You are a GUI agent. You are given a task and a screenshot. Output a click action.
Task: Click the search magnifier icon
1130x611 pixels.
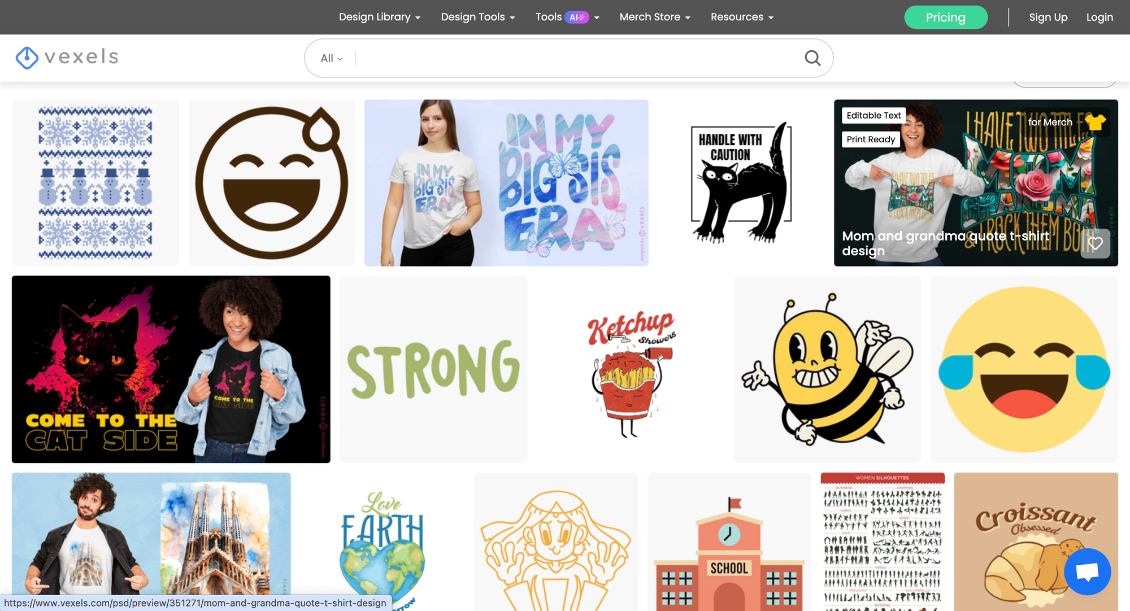pyautogui.click(x=812, y=58)
